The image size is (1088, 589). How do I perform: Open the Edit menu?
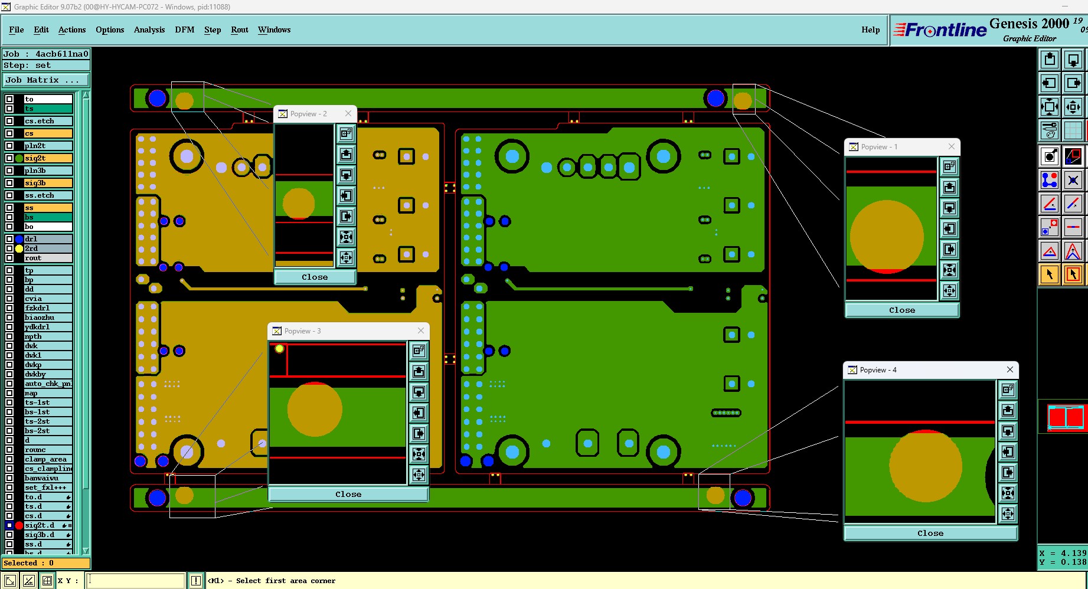(x=41, y=30)
